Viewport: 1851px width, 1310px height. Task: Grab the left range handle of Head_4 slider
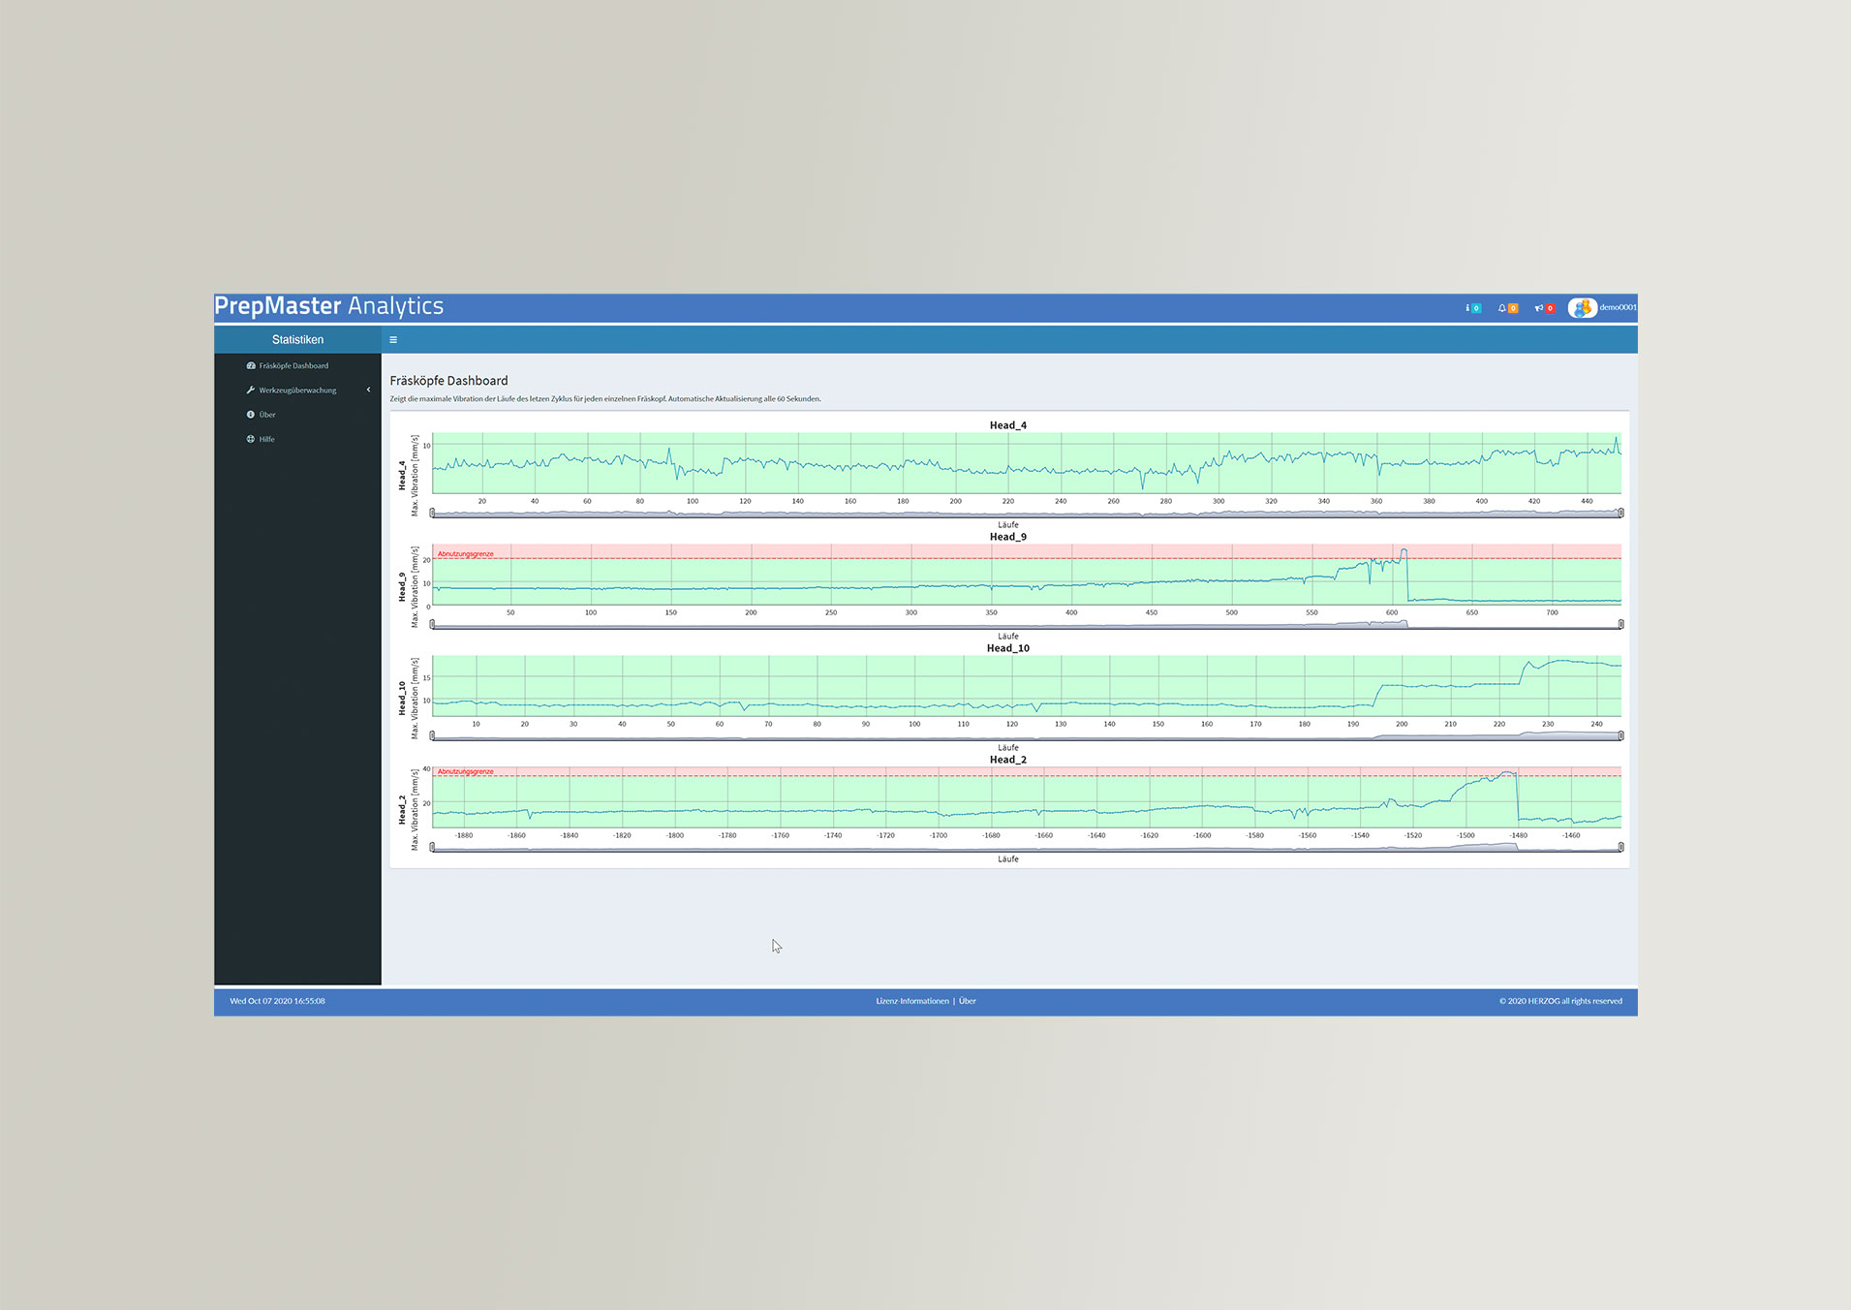pyautogui.click(x=432, y=514)
